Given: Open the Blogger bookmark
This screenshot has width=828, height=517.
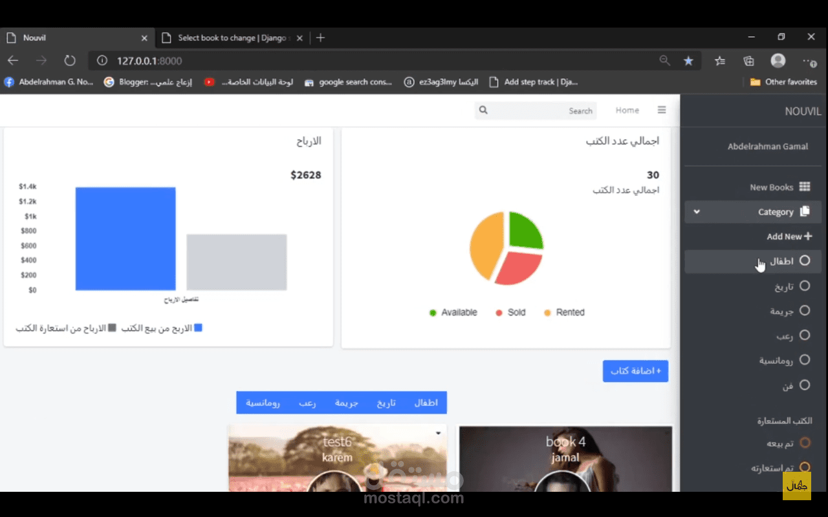Looking at the screenshot, I should point(148,82).
